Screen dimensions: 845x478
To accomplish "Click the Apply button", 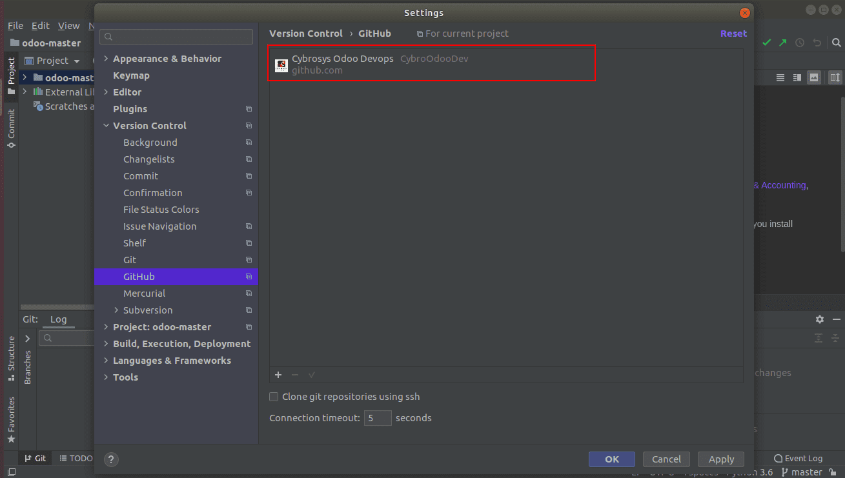I will (x=721, y=459).
